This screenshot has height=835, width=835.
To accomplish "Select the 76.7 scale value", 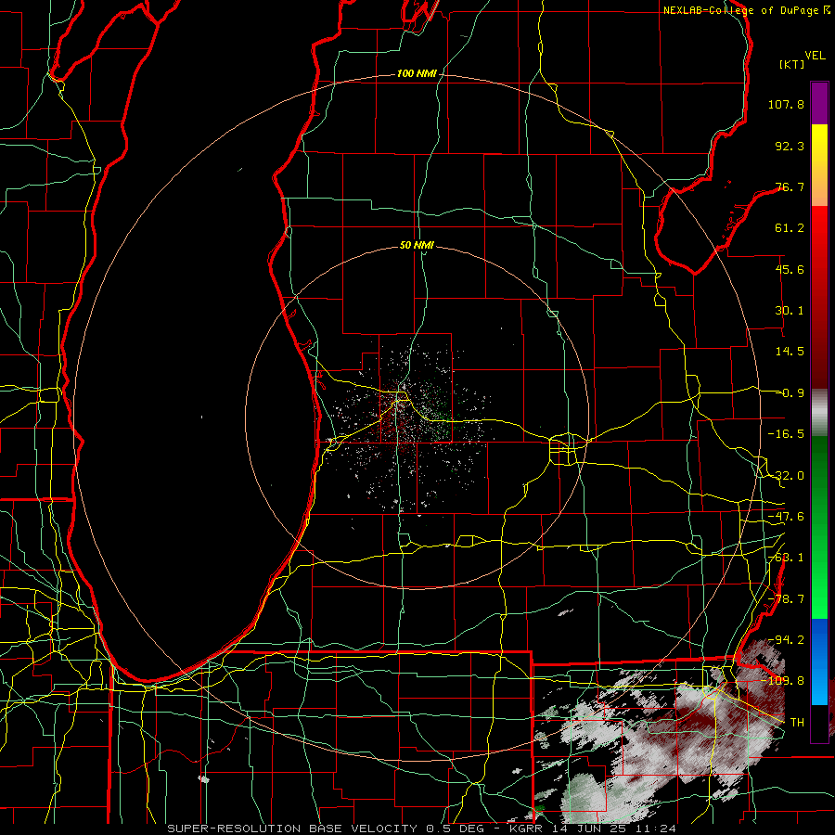I will pos(790,186).
